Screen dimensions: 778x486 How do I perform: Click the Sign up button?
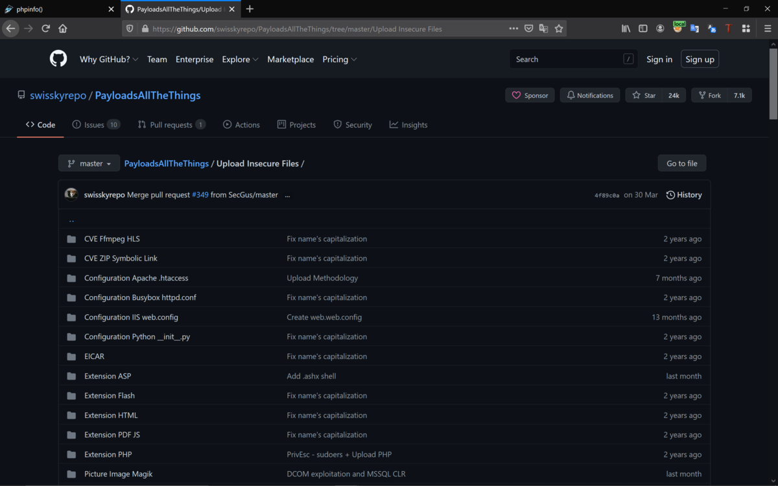(700, 59)
